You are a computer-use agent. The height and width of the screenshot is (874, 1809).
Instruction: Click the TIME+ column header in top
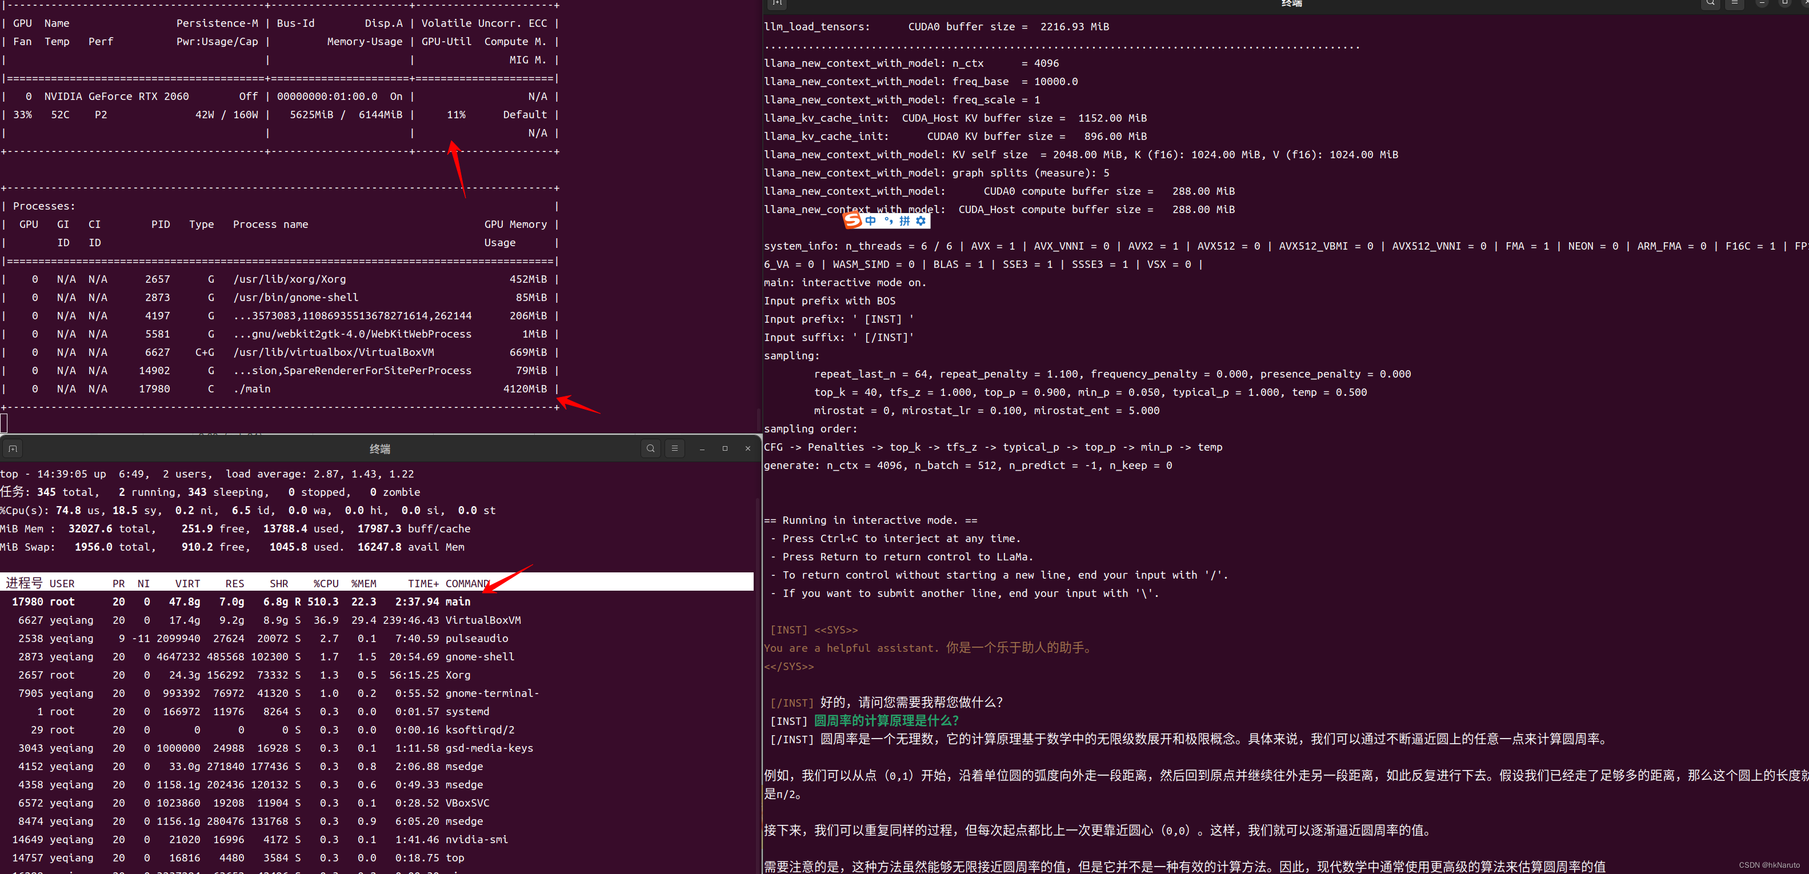[x=423, y=583]
